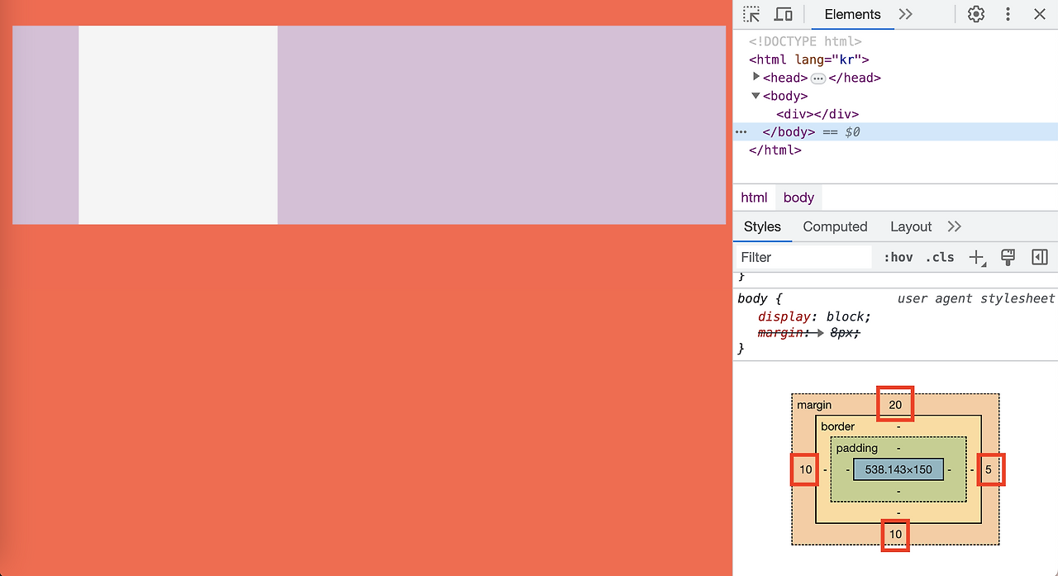Viewport: 1058px width, 576px height.
Task: Click the DOCTYPE html line
Action: coord(805,41)
